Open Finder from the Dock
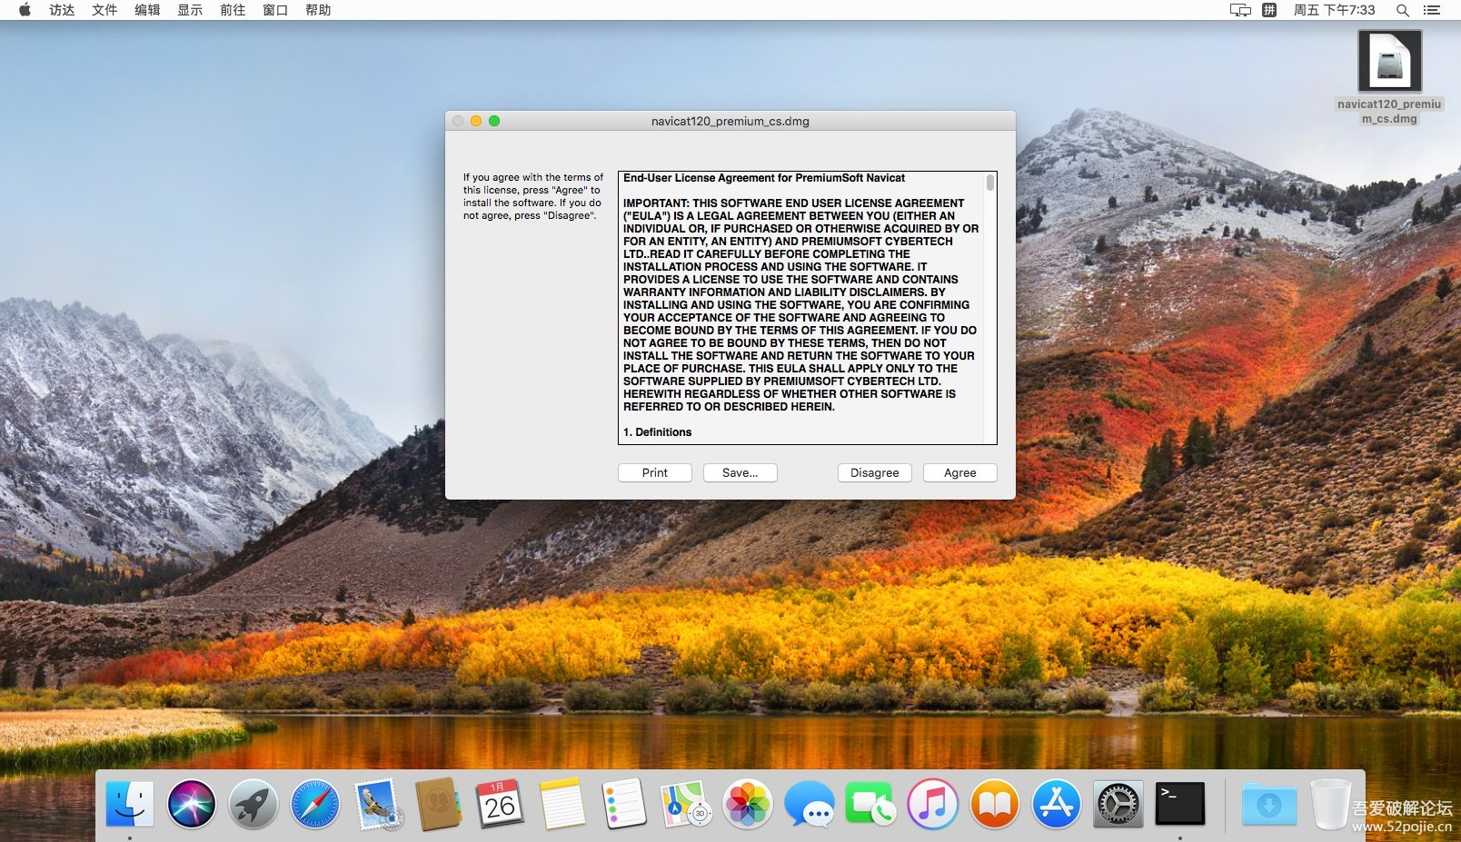1461x842 pixels. tap(130, 804)
